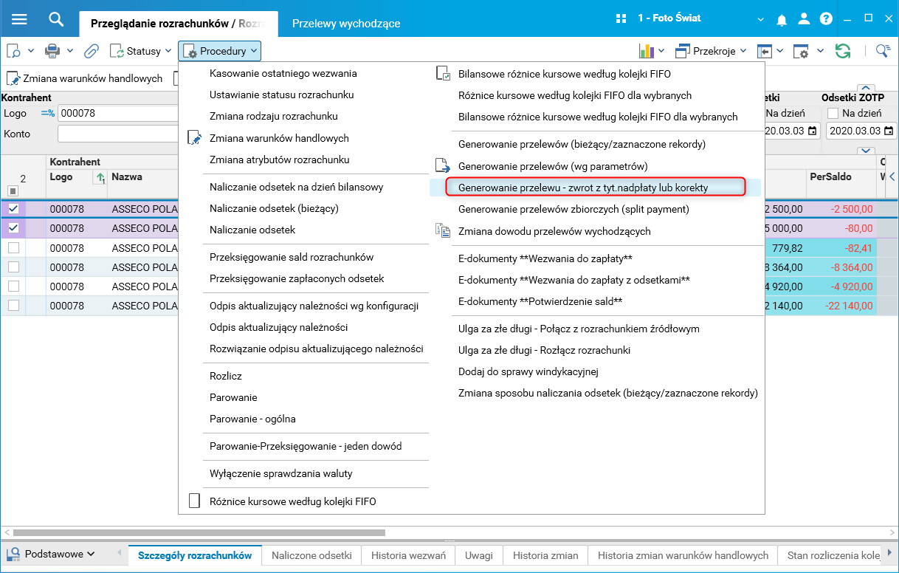Click the PerSaldo column header

click(x=841, y=177)
